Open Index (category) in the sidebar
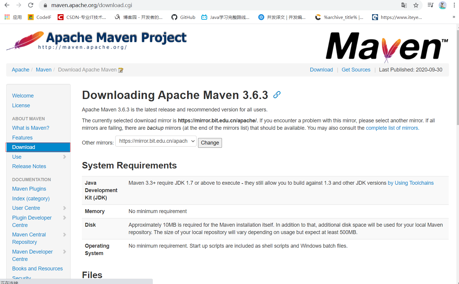 (31, 199)
